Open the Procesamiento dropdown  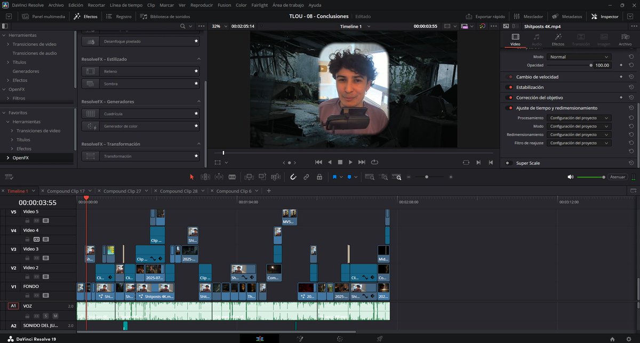pyautogui.click(x=579, y=118)
